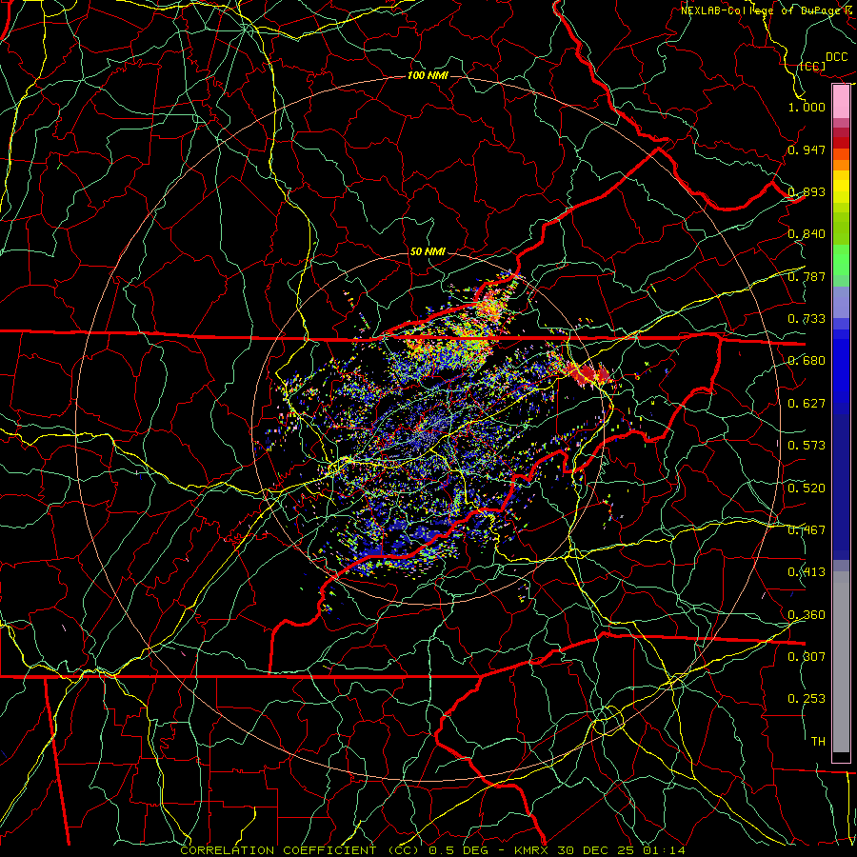Viewport: 857px width, 857px height.
Task: Click the 0.307 scale value
Action: [807, 657]
